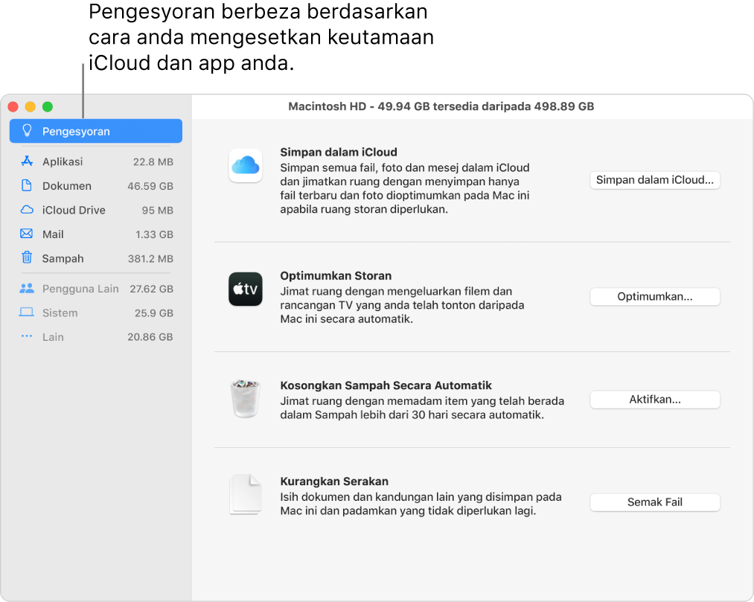Click the 95 MB iCloud Drive size

[x=157, y=210]
